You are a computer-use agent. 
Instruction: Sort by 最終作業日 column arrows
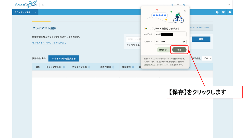pos(113,67)
